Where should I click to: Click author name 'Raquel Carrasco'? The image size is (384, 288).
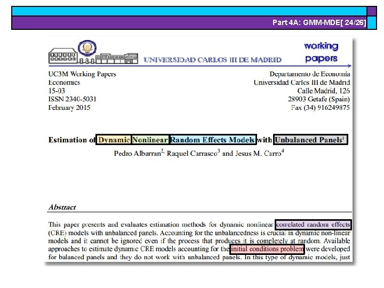click(192, 153)
